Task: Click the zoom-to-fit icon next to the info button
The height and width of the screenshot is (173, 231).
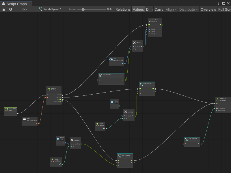Action: click(24, 9)
